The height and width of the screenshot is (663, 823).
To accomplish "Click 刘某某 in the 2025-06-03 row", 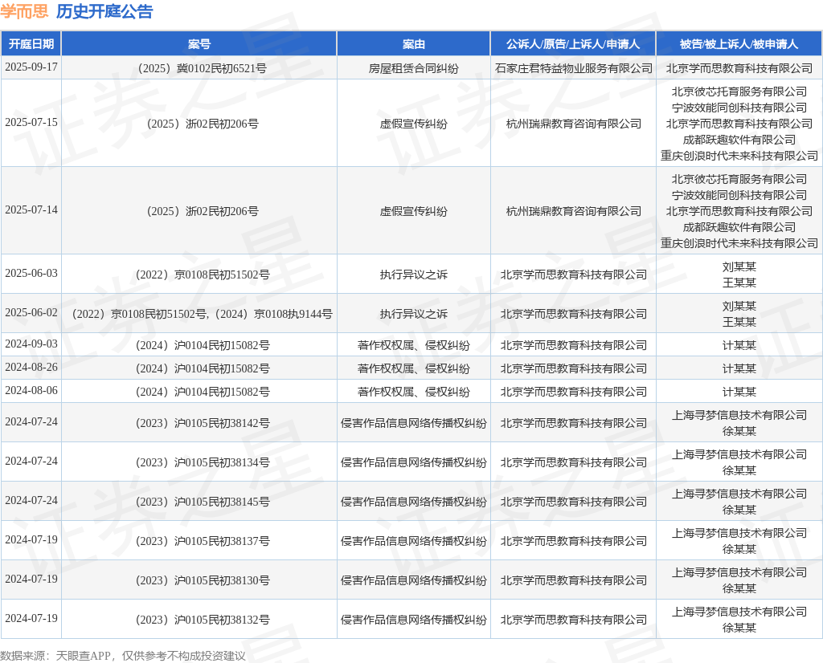I will (739, 266).
